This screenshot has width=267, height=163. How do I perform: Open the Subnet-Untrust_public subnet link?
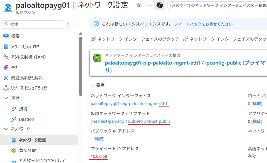pos(149,121)
